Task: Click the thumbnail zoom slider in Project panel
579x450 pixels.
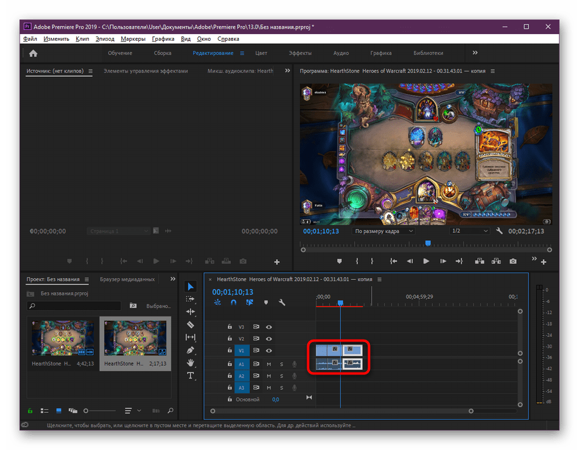Action: tap(87, 411)
